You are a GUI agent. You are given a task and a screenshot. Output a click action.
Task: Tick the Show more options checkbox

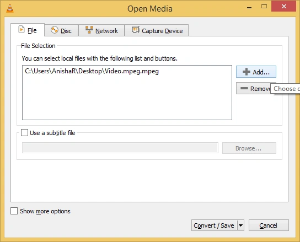tap(14, 211)
